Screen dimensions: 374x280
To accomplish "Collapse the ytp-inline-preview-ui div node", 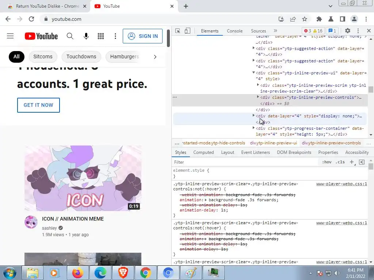I will pyautogui.click(x=253, y=73).
